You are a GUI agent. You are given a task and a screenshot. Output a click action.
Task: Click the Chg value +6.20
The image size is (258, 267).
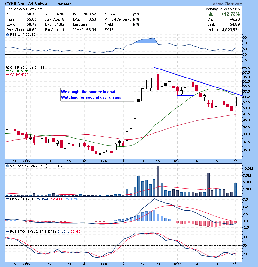coord(234,19)
